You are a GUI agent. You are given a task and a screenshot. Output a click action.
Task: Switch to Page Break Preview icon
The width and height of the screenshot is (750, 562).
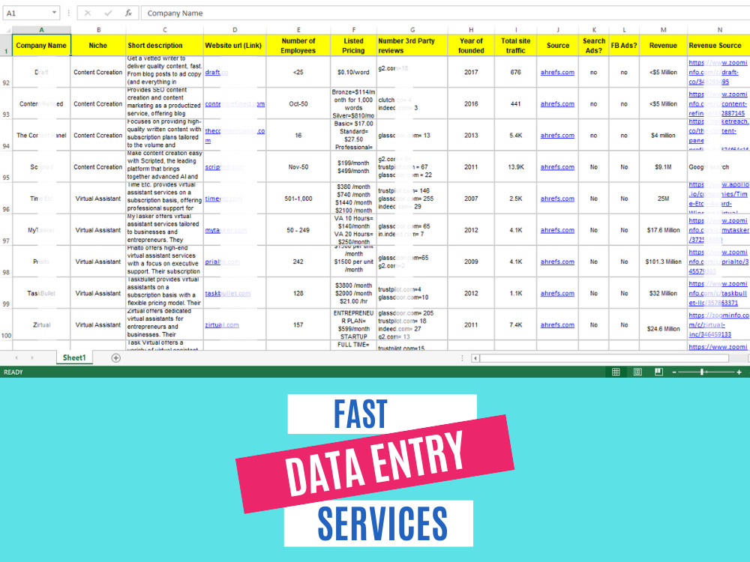(658, 372)
